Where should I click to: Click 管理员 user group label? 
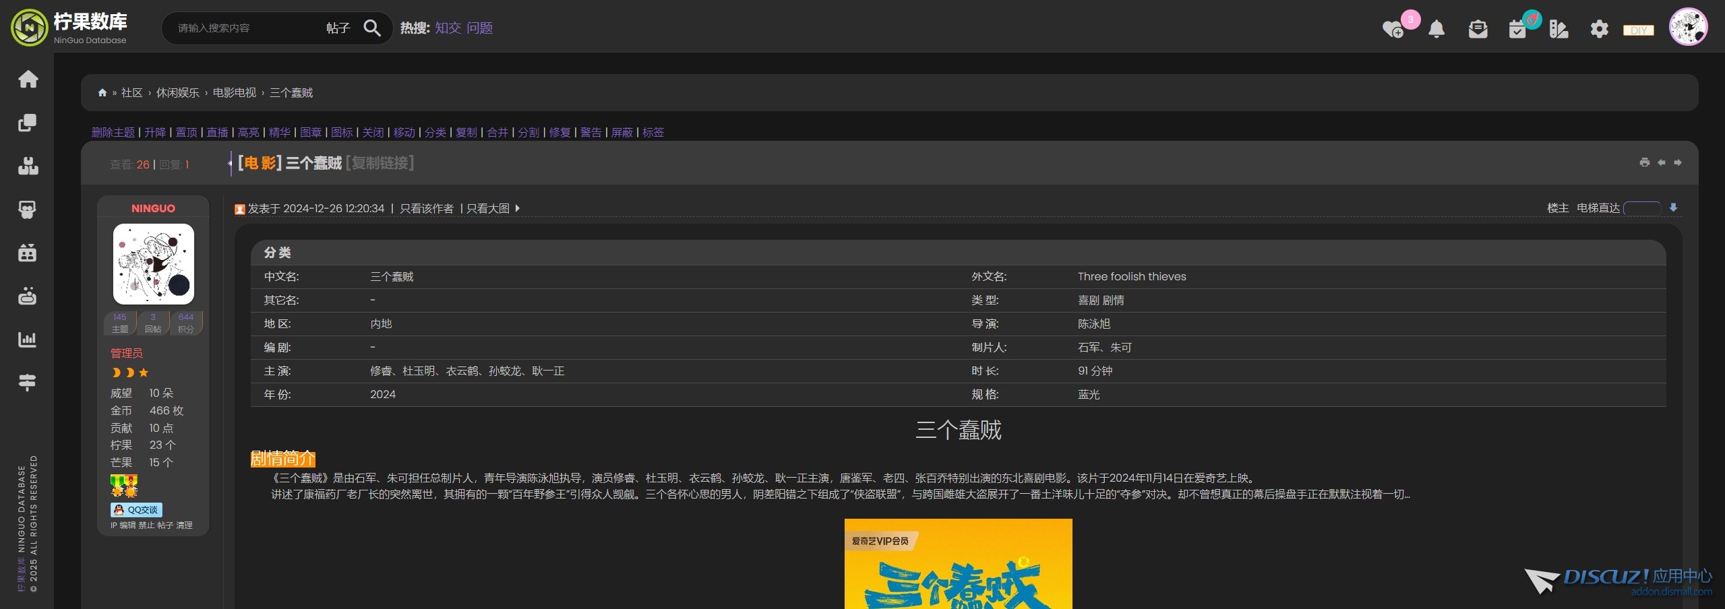pyautogui.click(x=127, y=353)
